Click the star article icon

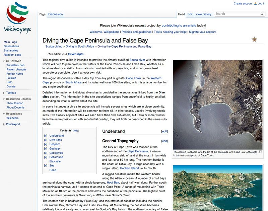(254, 40)
